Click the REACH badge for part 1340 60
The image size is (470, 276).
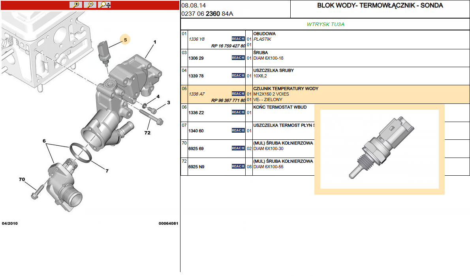click(238, 131)
